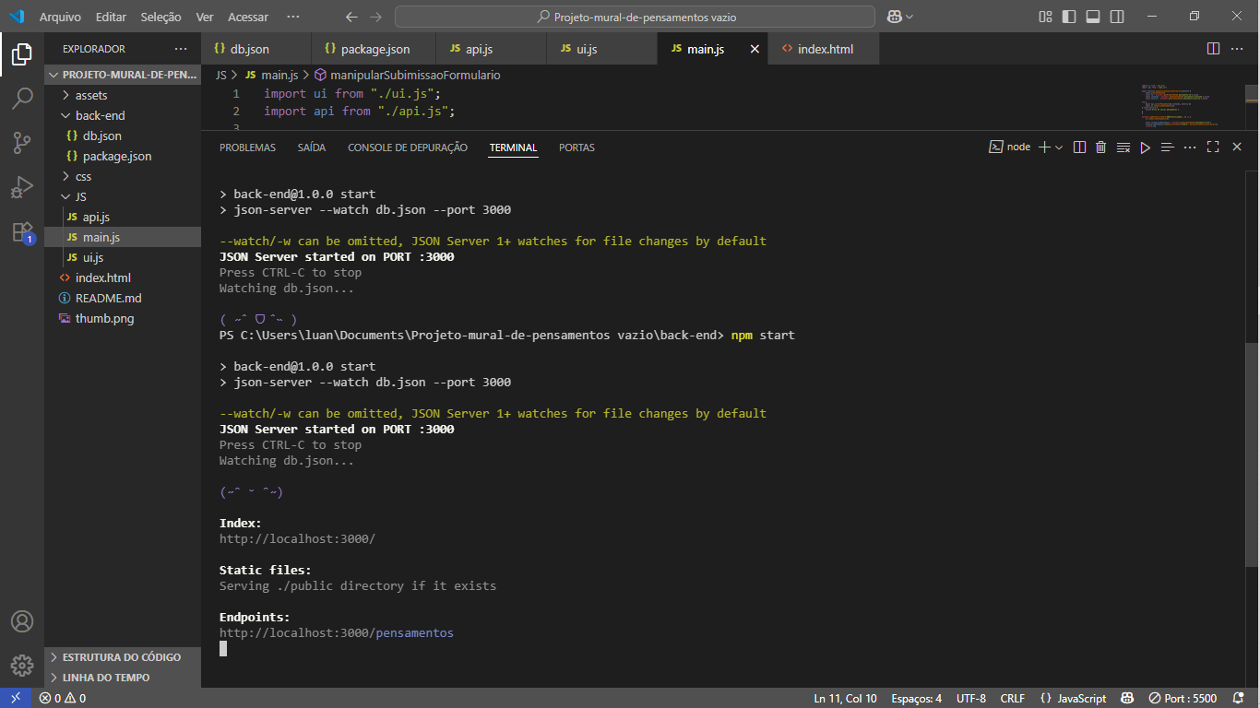Open Copilot dropdown chevron in title bar
Screen dimensions: 1260x708
(909, 17)
